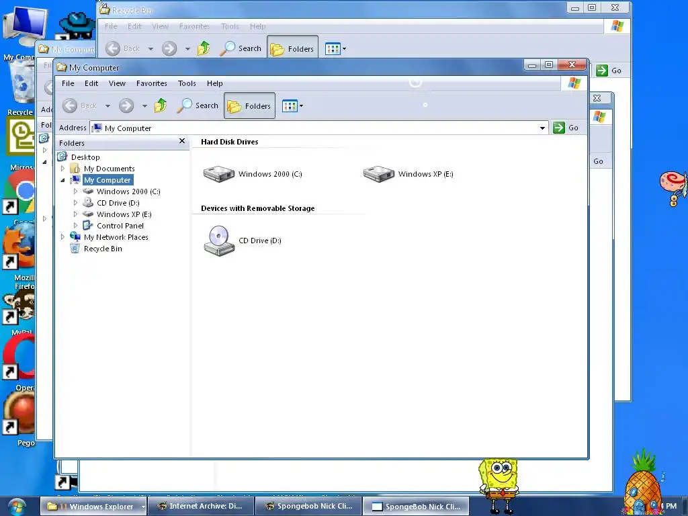Image resolution: width=688 pixels, height=516 pixels.
Task: Open the Windows Explorer taskbar group
Action: coord(93,507)
